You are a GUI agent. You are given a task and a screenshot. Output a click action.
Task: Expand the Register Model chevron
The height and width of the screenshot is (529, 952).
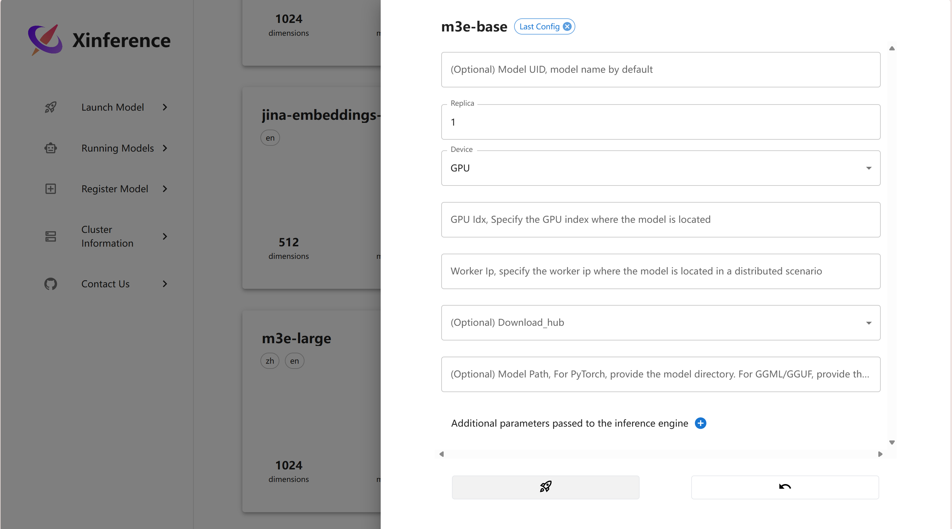[x=165, y=189]
